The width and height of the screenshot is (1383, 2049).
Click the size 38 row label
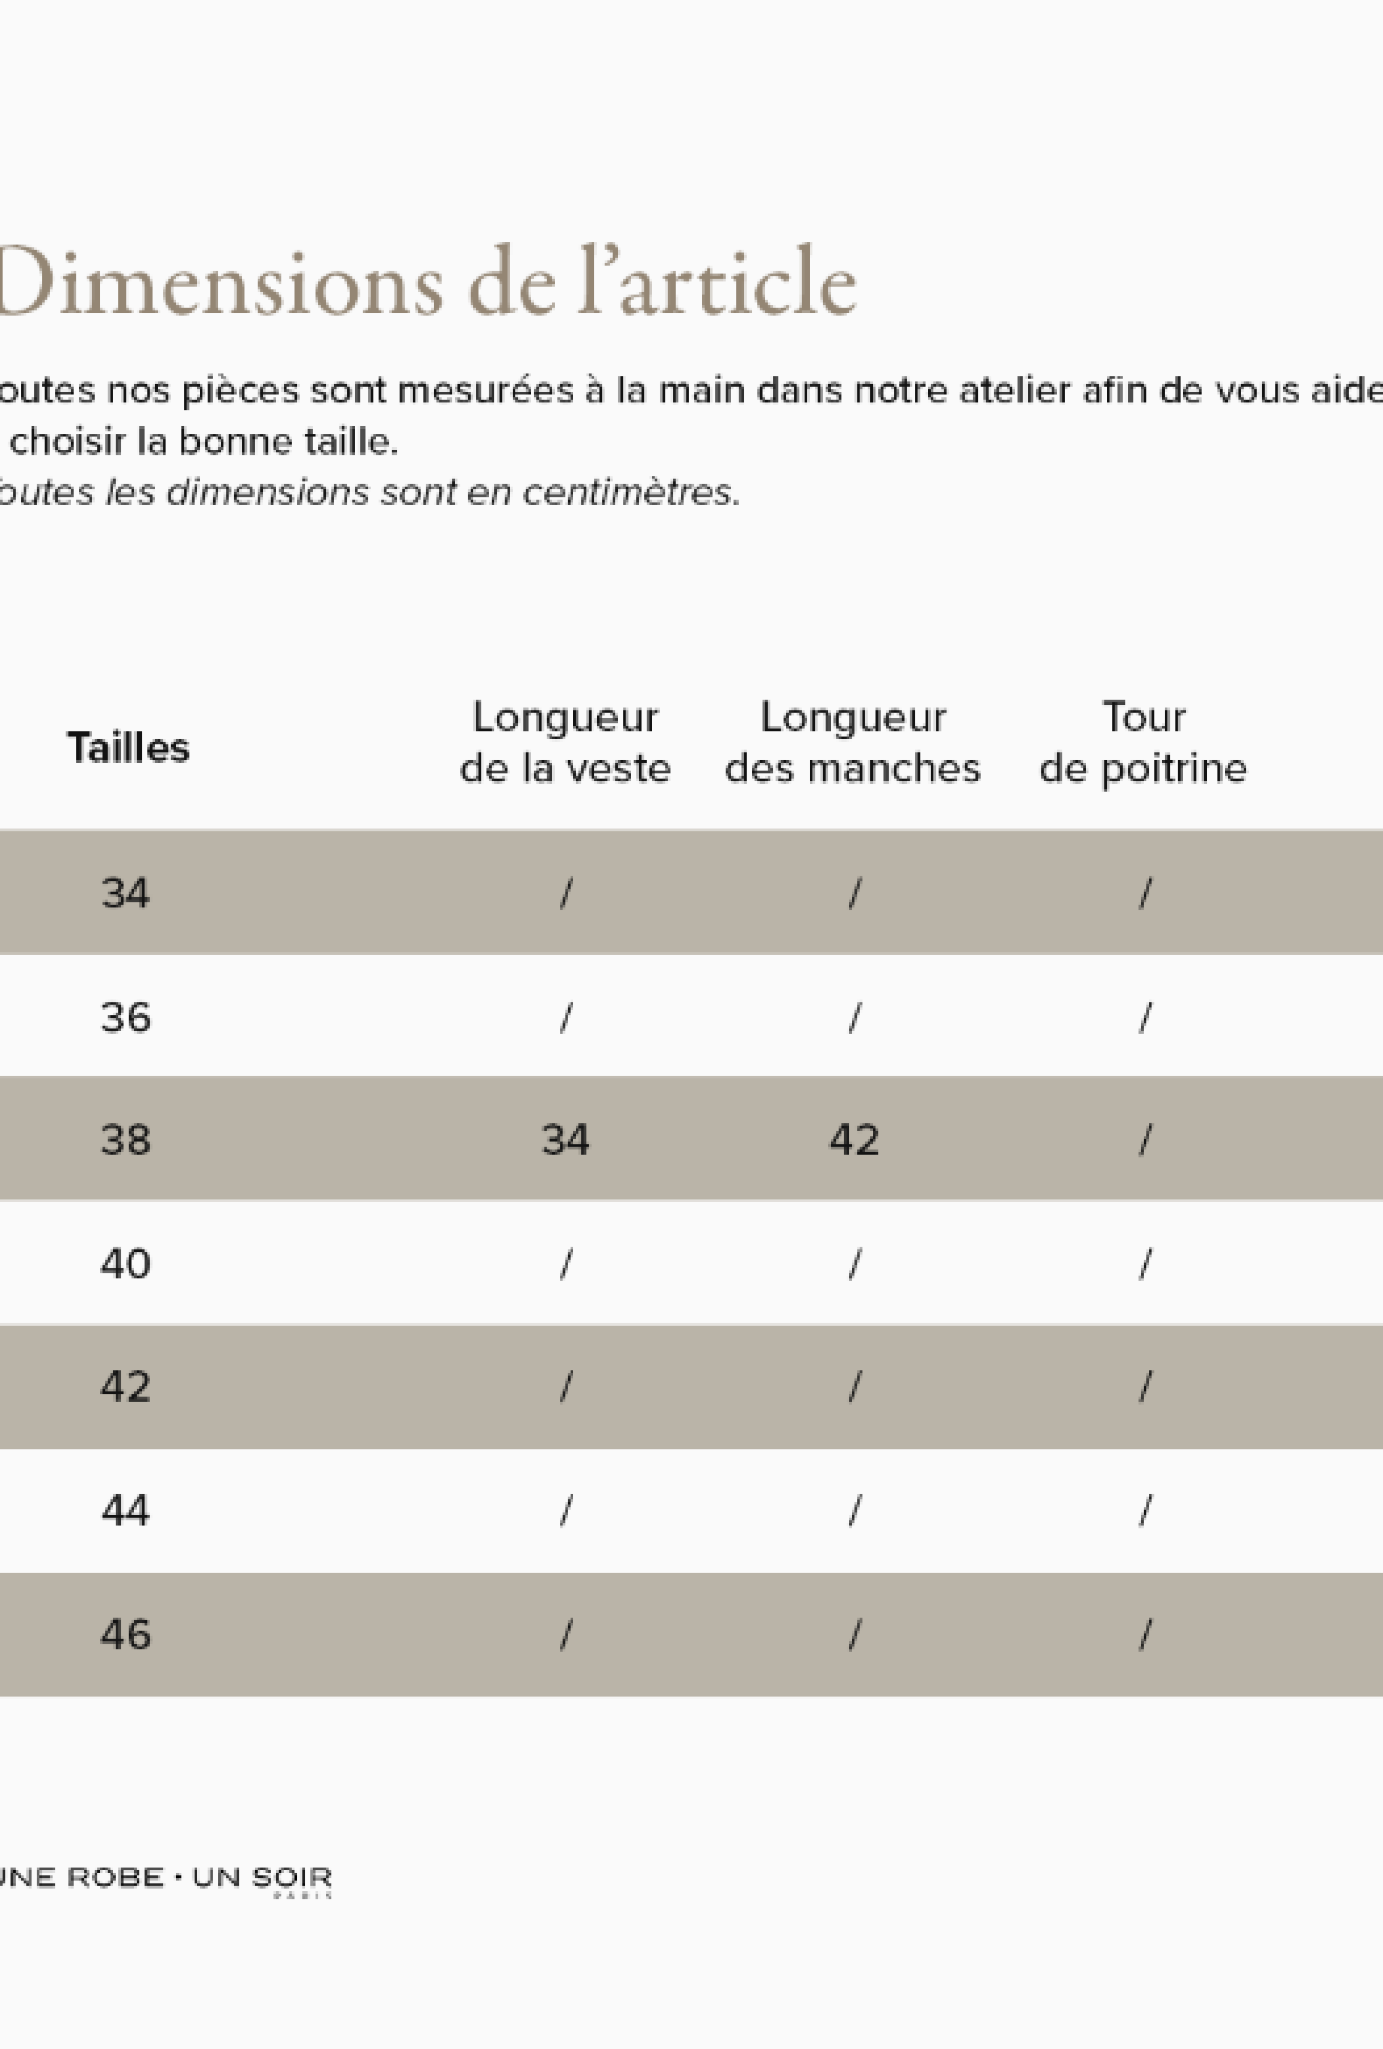coord(125,1140)
